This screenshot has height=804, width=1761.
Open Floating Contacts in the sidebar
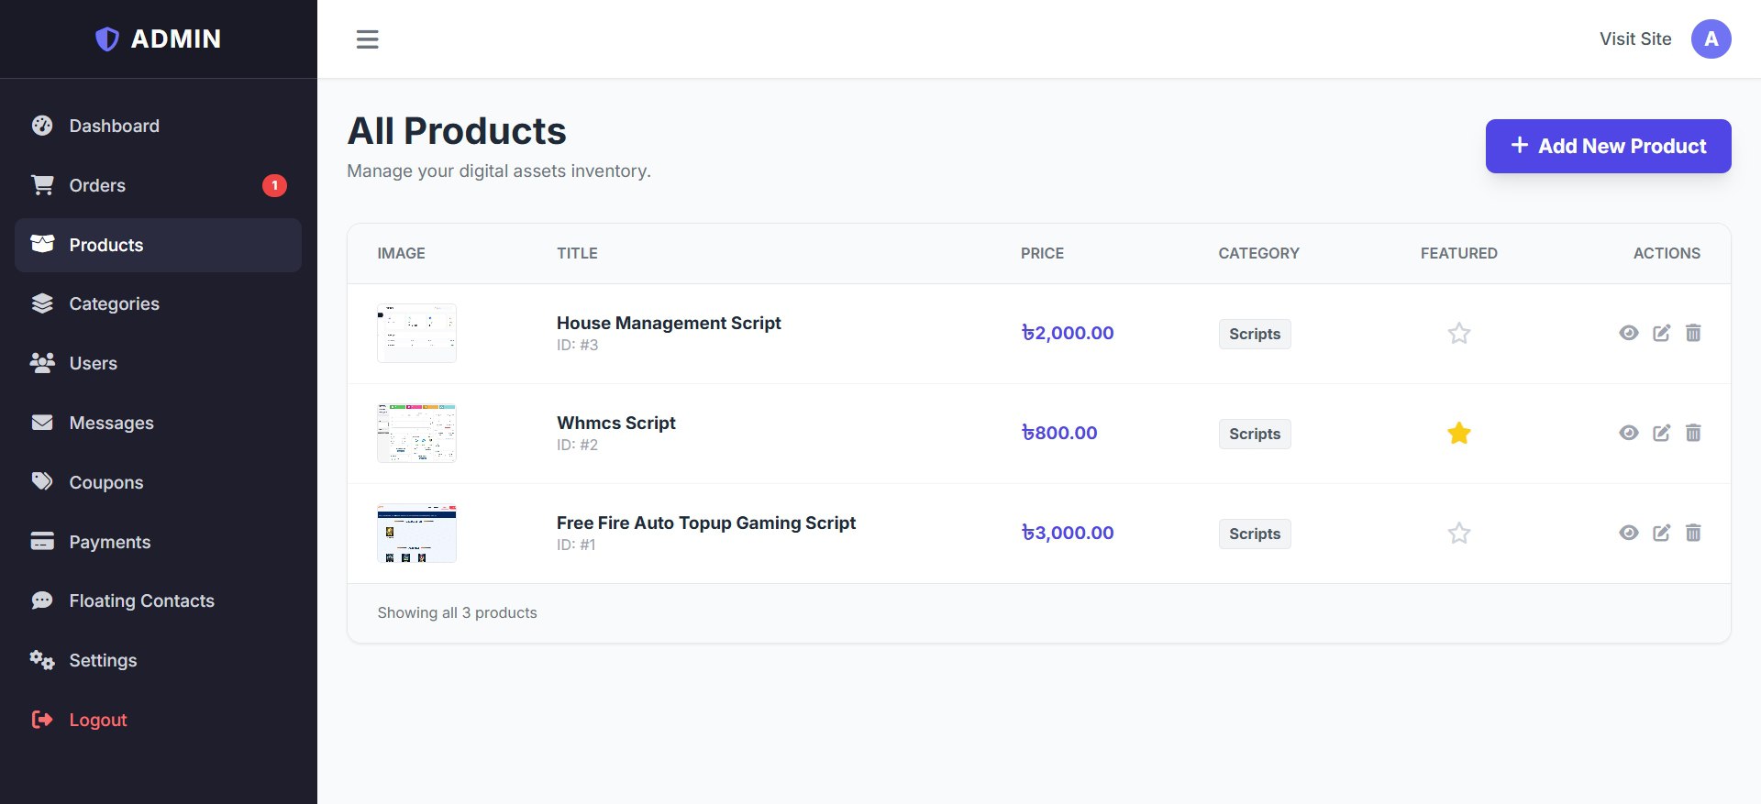coord(141,600)
